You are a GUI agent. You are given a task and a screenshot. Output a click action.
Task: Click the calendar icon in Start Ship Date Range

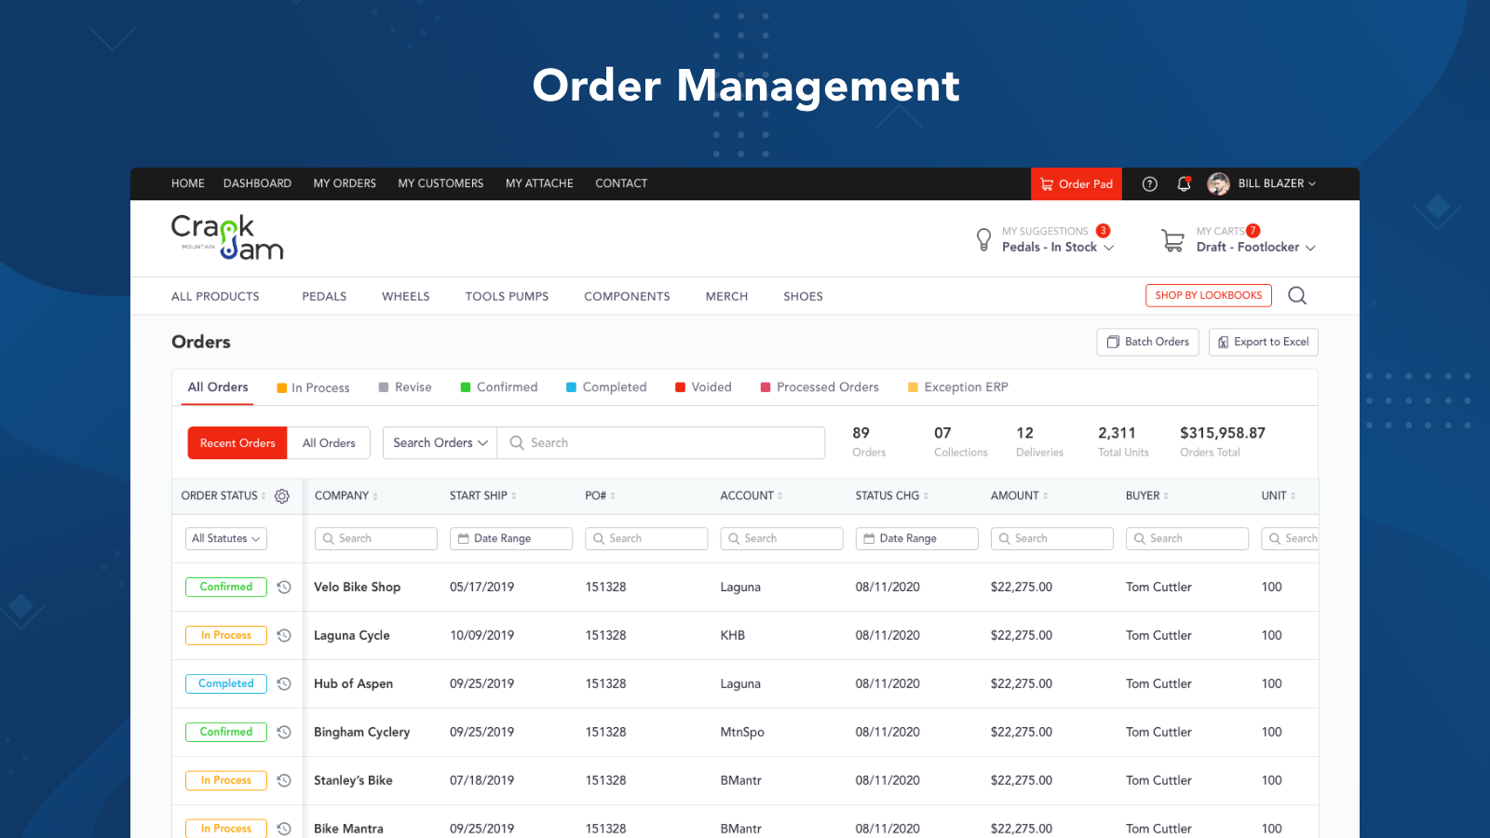pos(464,538)
